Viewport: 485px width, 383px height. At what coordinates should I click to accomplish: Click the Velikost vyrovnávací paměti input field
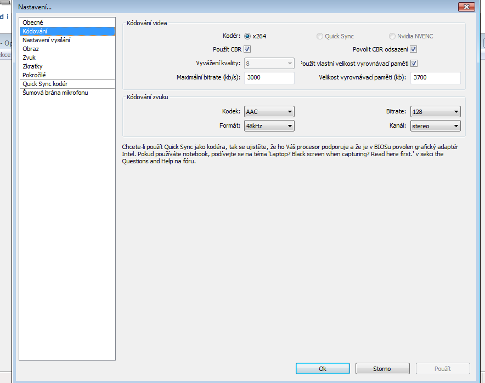click(435, 78)
